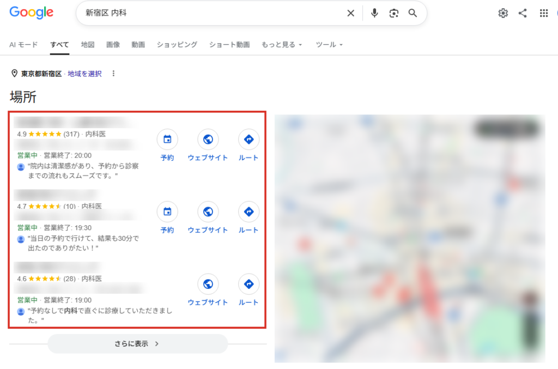The height and width of the screenshot is (369, 558).
Task: Click the location pin icon by 東京都新宿区
Action: click(14, 73)
